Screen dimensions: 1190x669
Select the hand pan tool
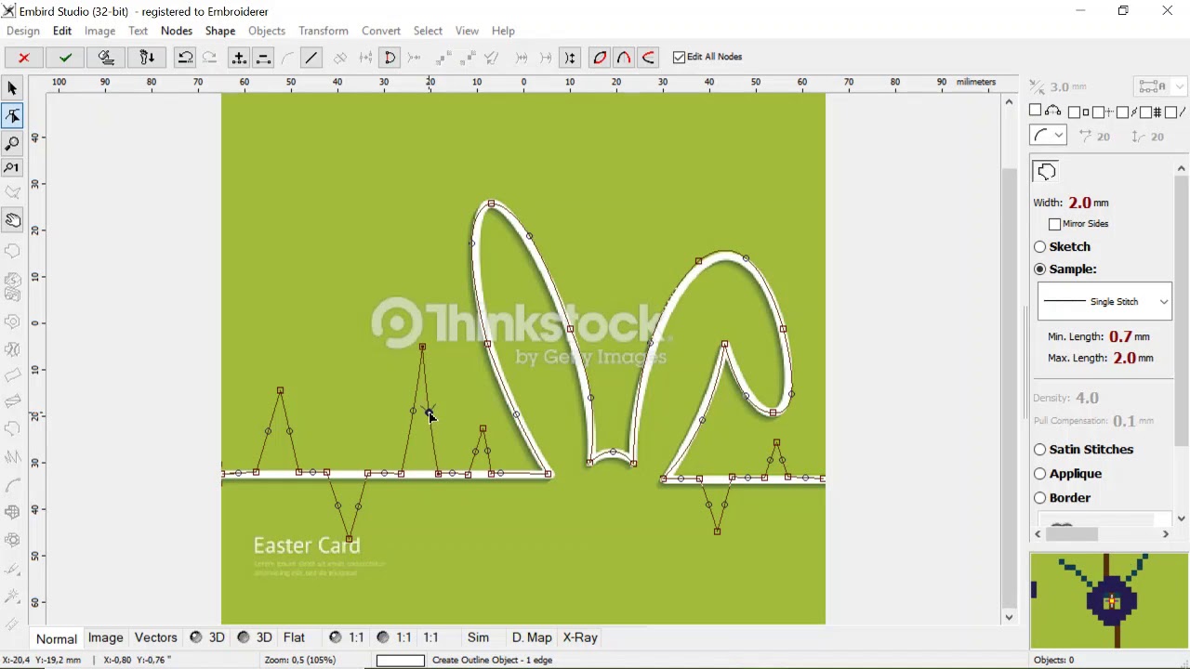point(12,220)
